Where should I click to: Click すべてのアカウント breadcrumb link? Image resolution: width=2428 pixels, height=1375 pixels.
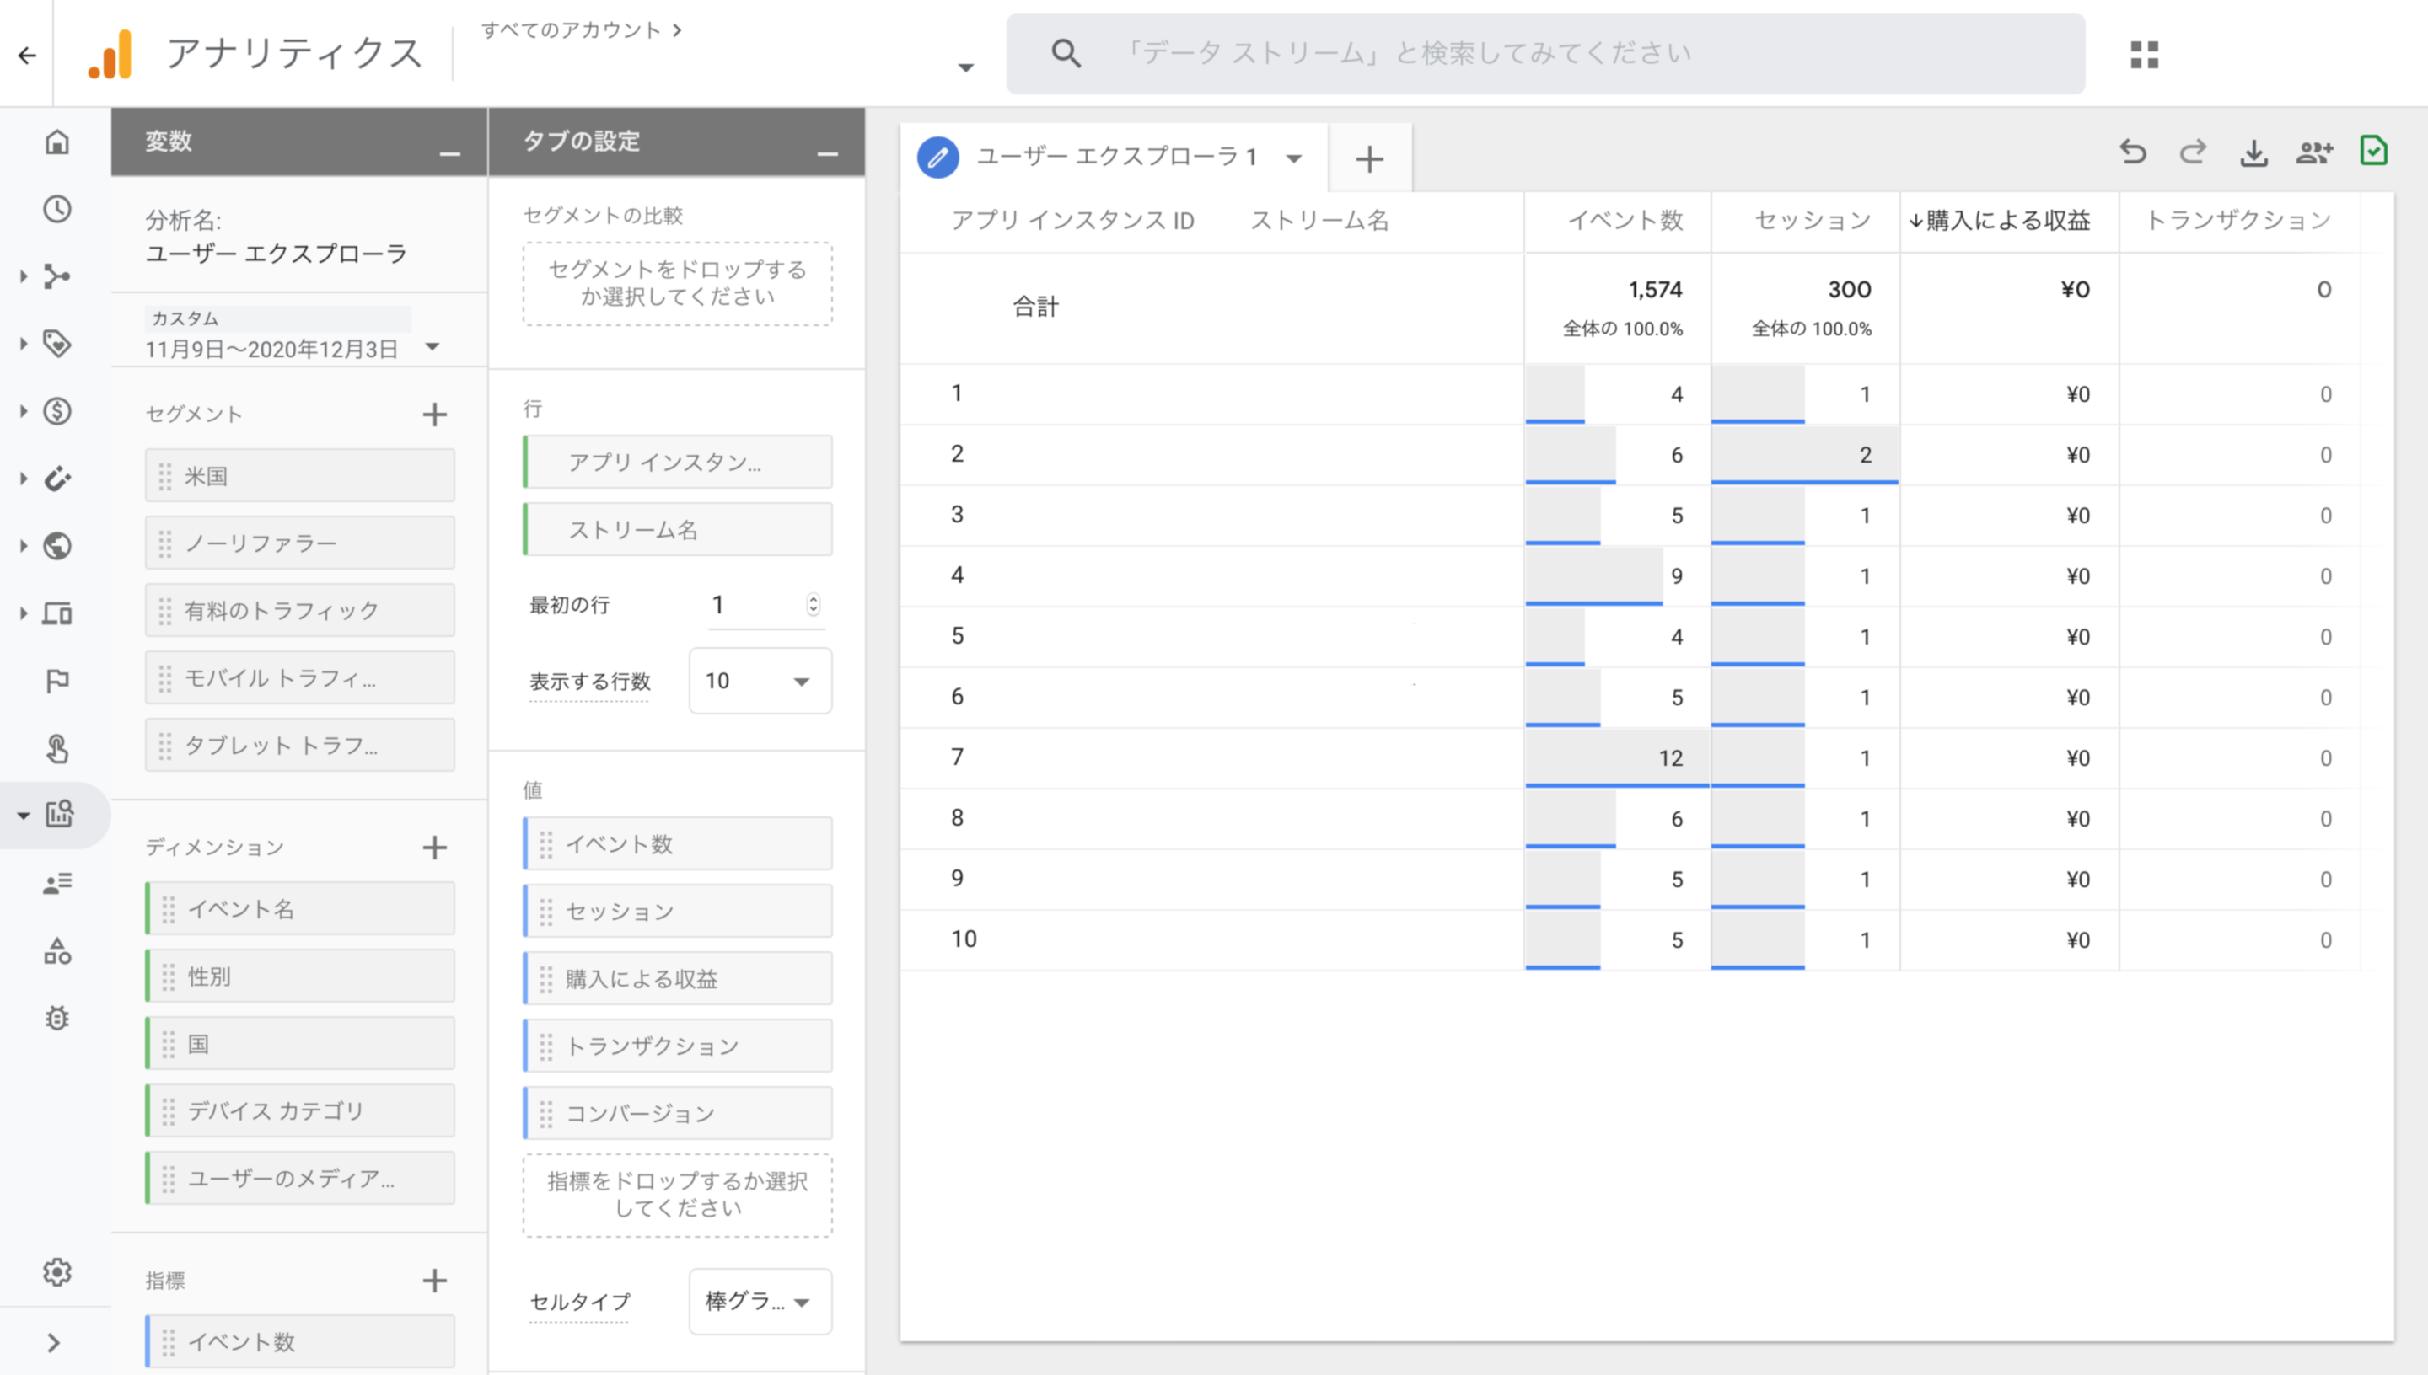tap(572, 30)
